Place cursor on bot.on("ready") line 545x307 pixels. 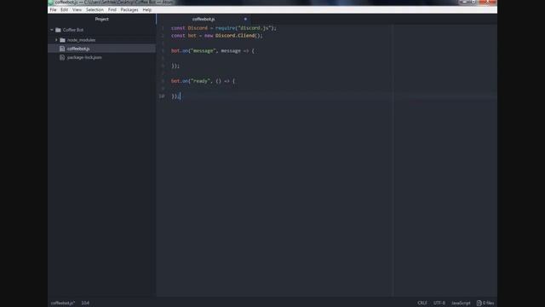203,81
